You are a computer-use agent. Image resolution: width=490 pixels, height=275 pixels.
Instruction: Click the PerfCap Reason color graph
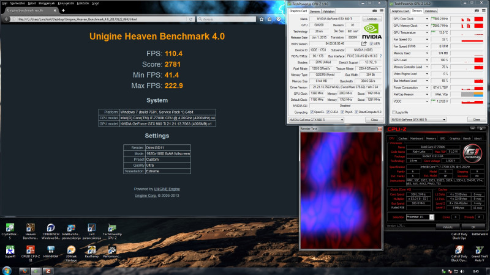(x=472, y=95)
